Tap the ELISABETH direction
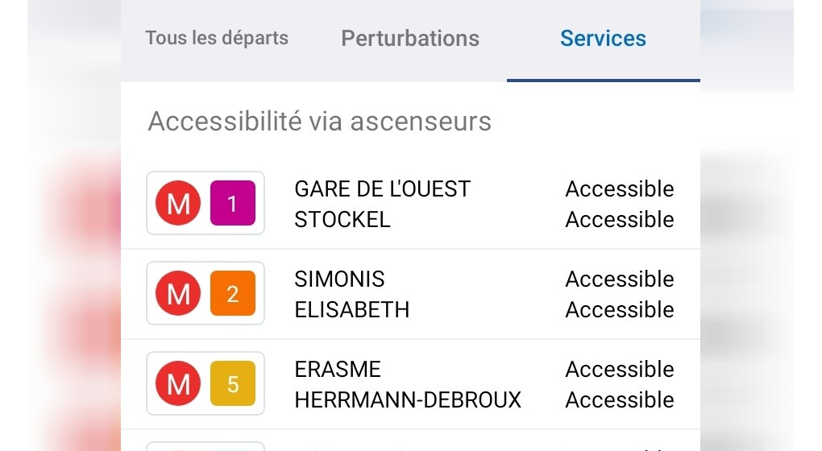The height and width of the screenshot is (451, 822). coord(352,310)
